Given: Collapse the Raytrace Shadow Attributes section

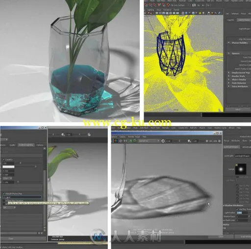Looking at the screenshot, I should 233,205.
